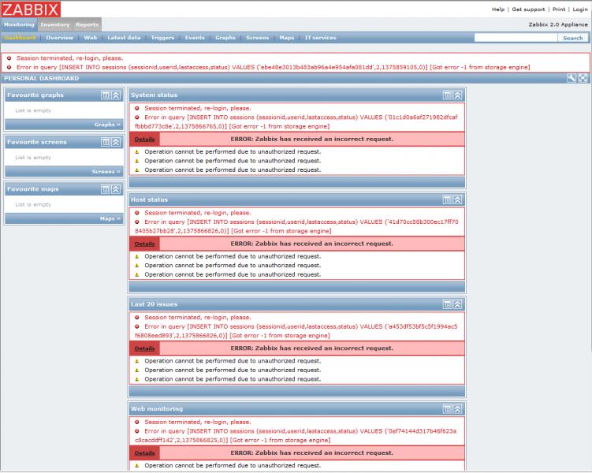The image size is (592, 473).
Task: Follow the Screens » link in Favourite screens
Action: click(x=106, y=171)
